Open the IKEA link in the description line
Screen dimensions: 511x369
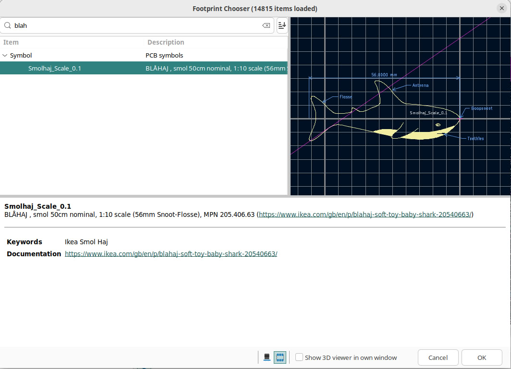pyautogui.click(x=365, y=214)
